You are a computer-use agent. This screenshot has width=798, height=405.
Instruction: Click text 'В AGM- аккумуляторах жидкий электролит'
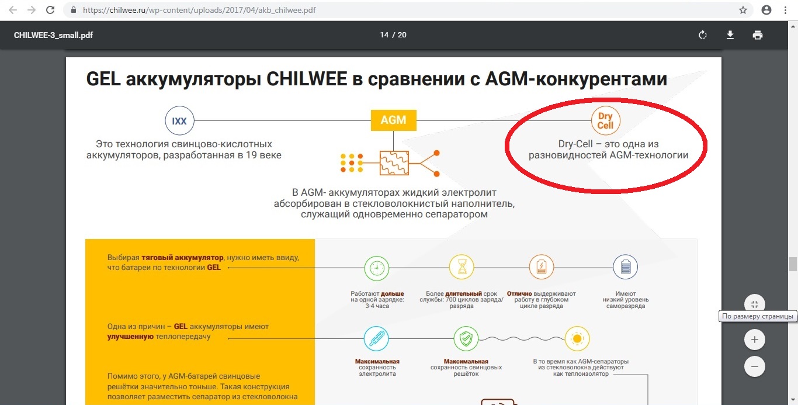(x=394, y=192)
